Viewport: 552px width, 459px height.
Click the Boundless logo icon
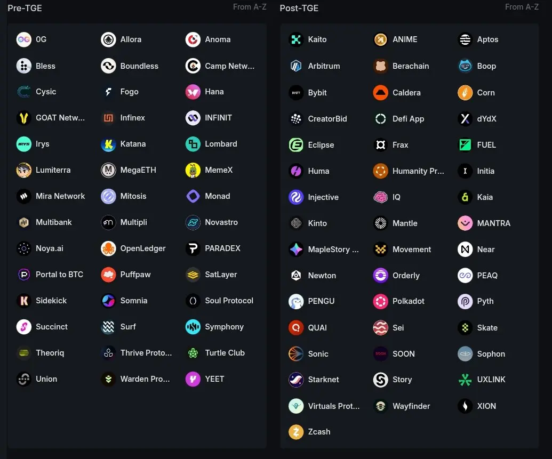coord(108,66)
